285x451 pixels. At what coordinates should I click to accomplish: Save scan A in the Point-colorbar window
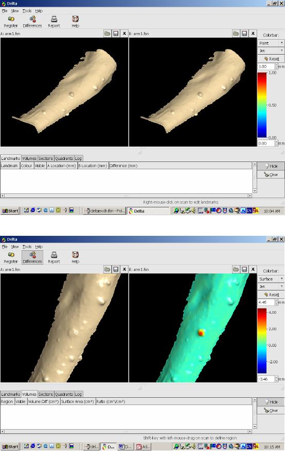(116, 34)
